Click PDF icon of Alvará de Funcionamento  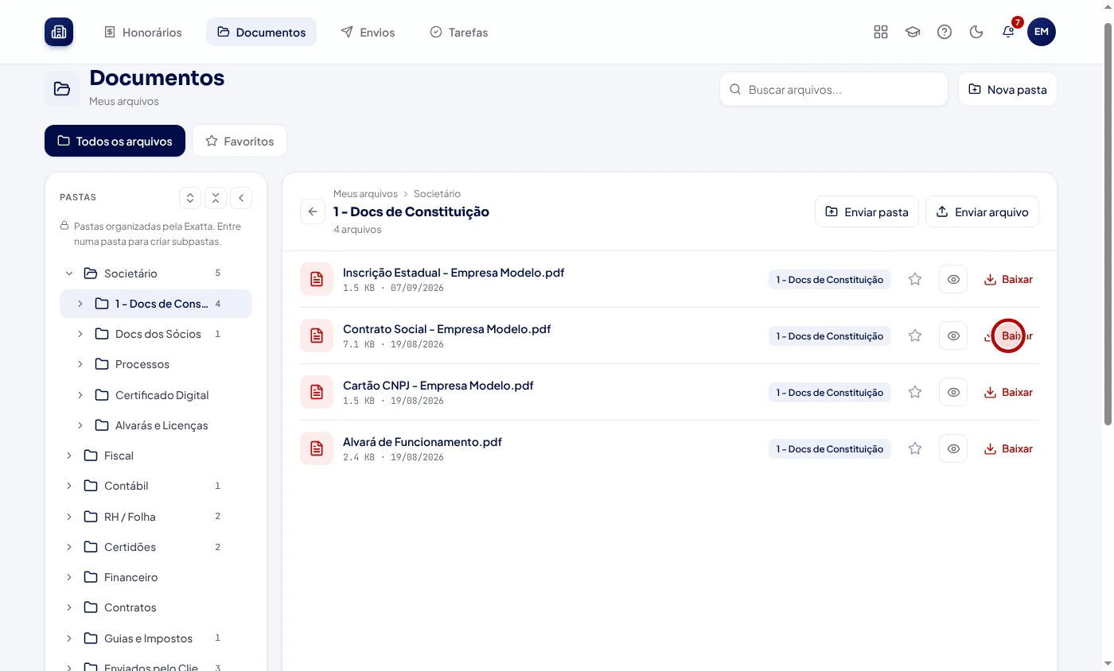tap(317, 448)
